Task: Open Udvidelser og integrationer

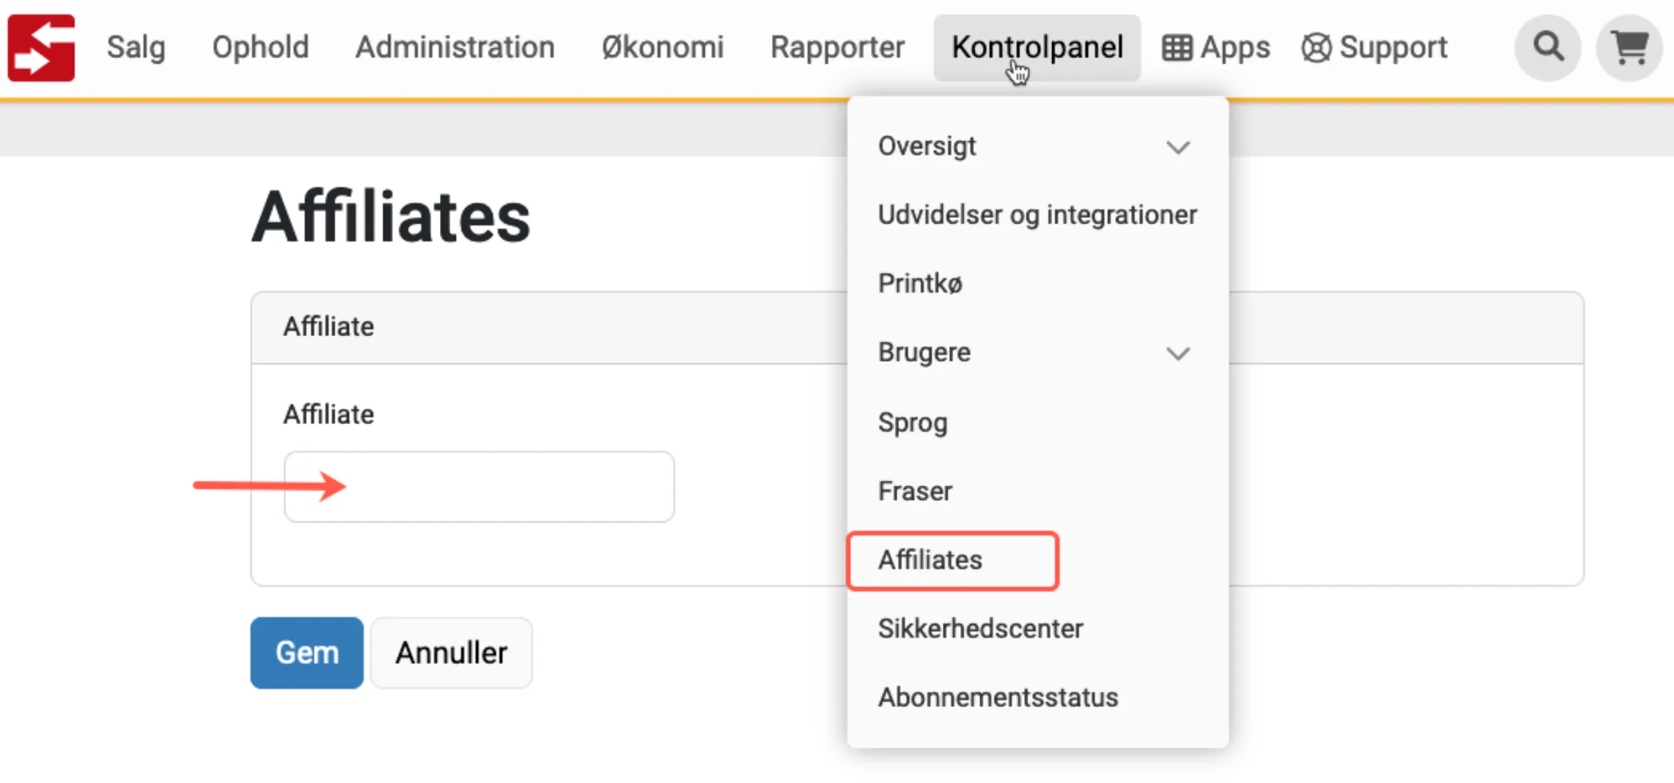Action: [x=1038, y=214]
